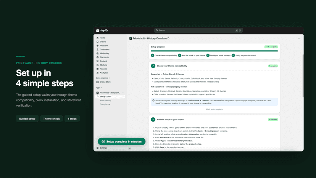
Task: Click the info icon in the 'Not sure?' notice
Action: coord(153,100)
